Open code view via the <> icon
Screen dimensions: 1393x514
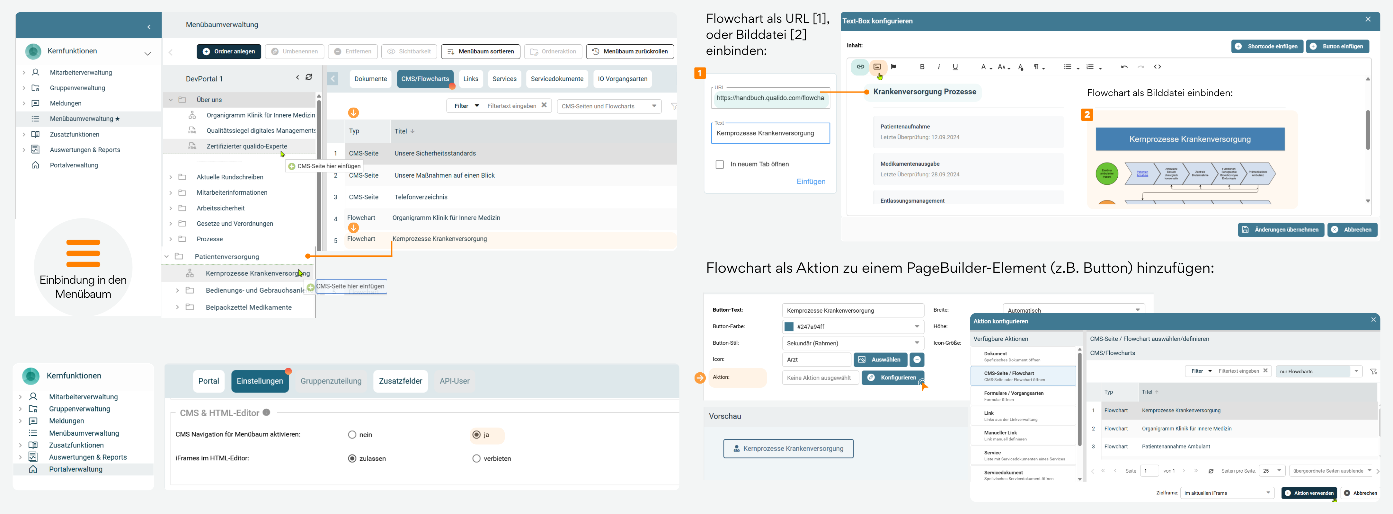coord(1158,66)
